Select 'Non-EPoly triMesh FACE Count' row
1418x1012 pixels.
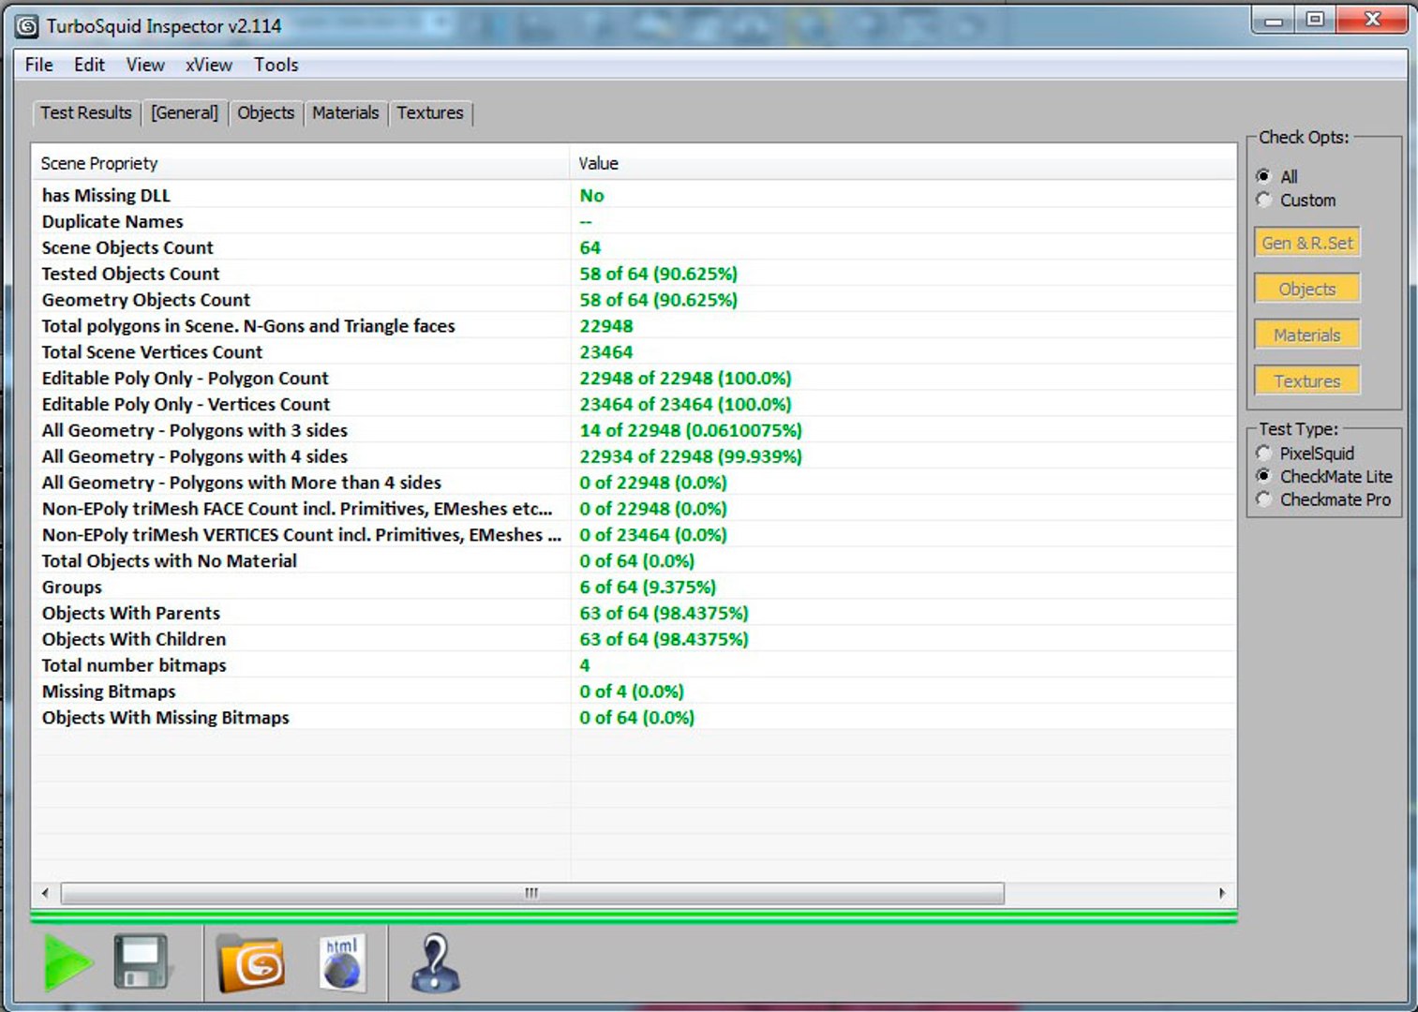(x=634, y=509)
